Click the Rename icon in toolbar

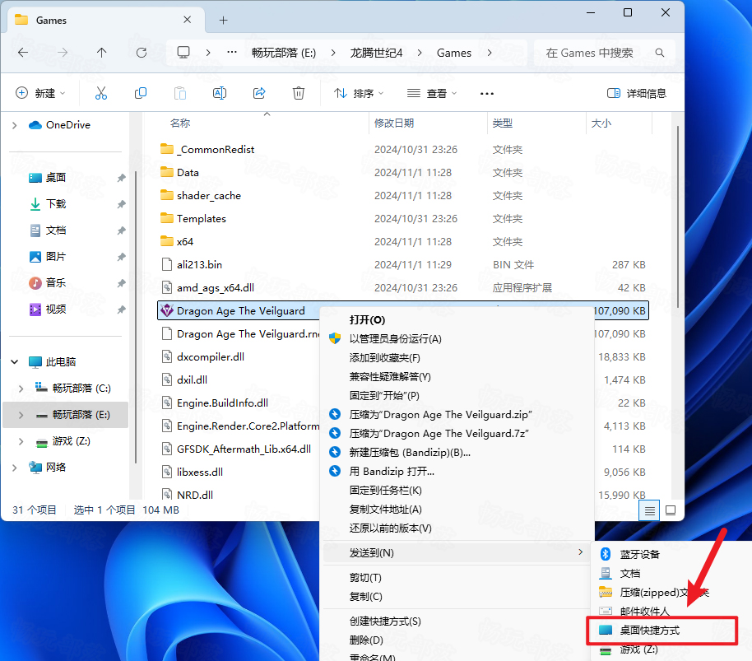pos(220,93)
